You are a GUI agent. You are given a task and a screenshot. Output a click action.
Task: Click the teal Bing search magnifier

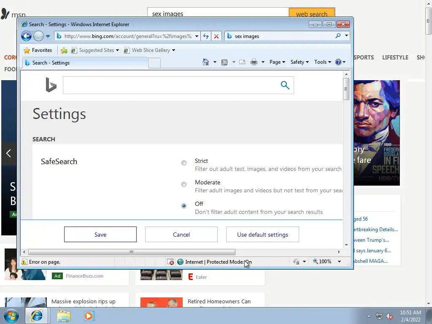point(285,85)
